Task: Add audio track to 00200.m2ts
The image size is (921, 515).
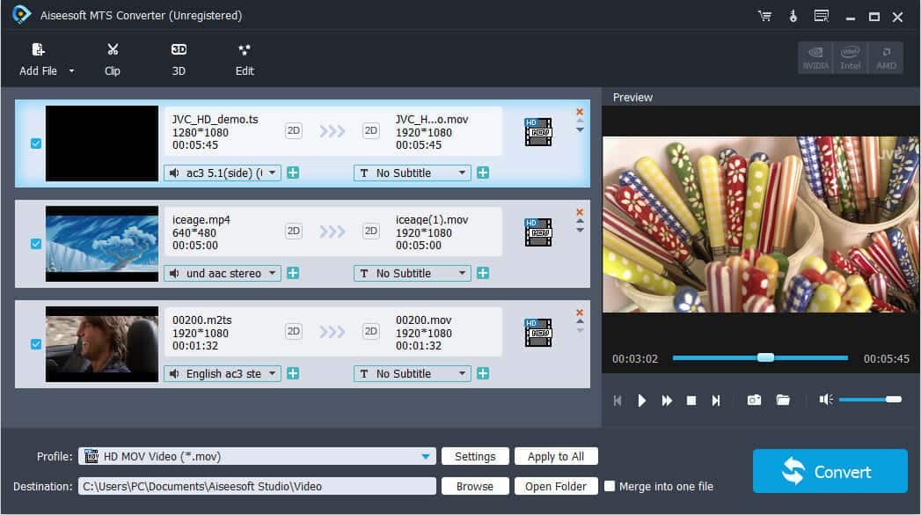Action: click(x=293, y=374)
